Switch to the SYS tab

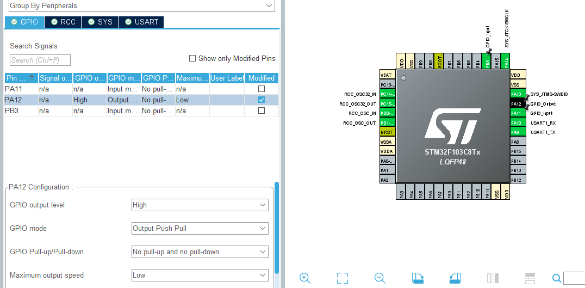[100, 22]
